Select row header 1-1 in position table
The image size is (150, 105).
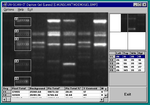pyautogui.click(x=112, y=57)
